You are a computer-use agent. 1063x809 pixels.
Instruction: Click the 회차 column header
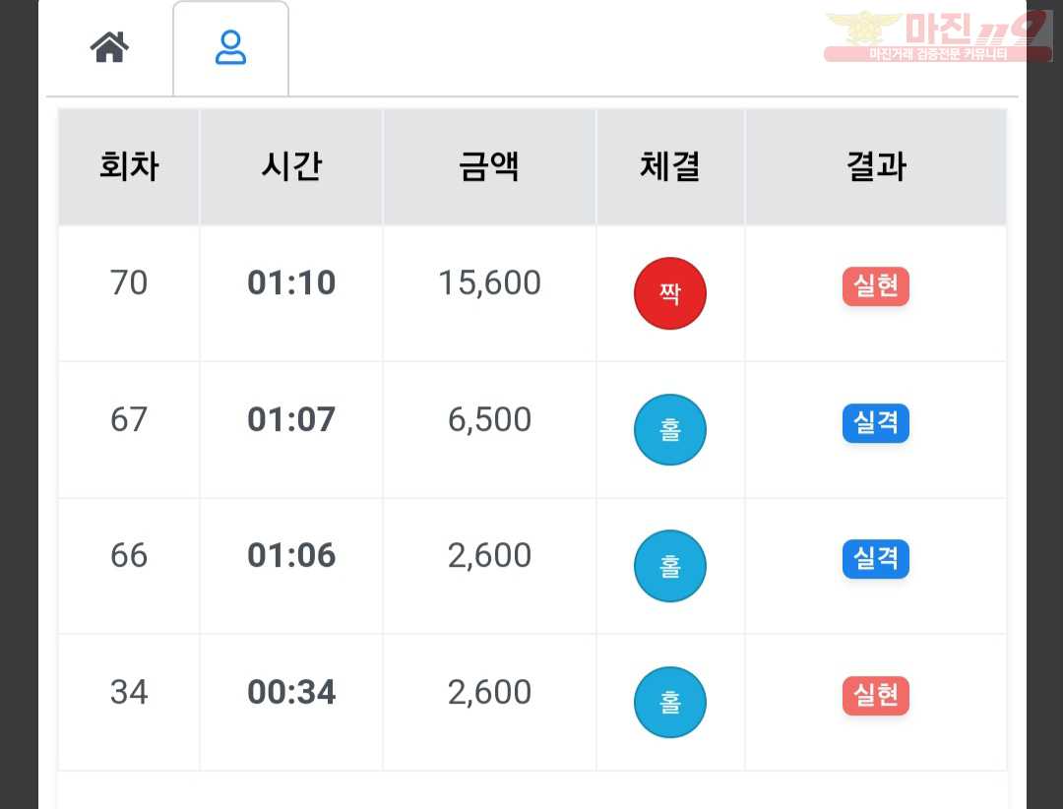pyautogui.click(x=129, y=166)
